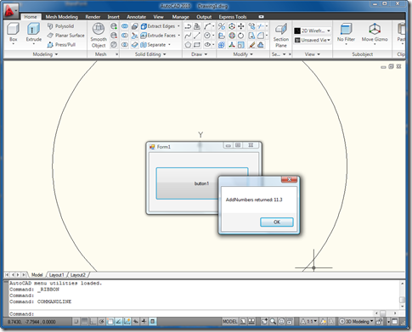Expand the Solid Editing panel
Screen dimensions: 412x332
(150, 54)
